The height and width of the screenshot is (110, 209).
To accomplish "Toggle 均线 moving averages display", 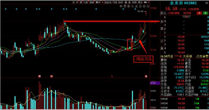I will tap(115, 3).
